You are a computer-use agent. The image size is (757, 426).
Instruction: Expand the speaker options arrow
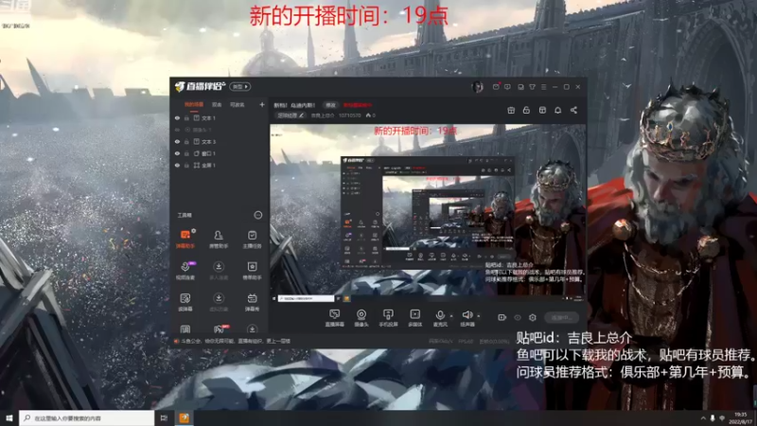click(479, 316)
